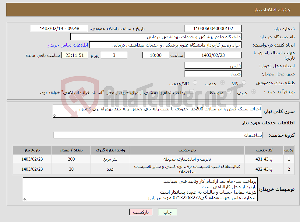The width and height of the screenshot is (300, 222).
Task: Click the announcement date 1403/02/19 field
Action: point(59,29)
